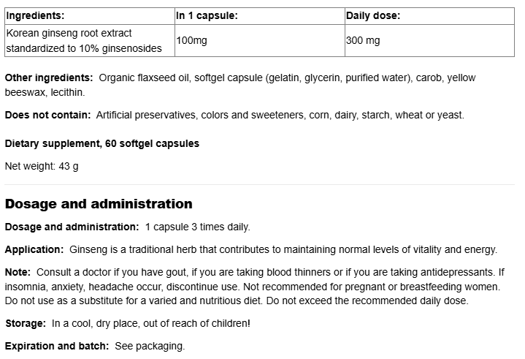Image resolution: width=525 pixels, height=359 pixels.
Task: Click the "Dosage and administration" large heading
Action: click(99, 204)
